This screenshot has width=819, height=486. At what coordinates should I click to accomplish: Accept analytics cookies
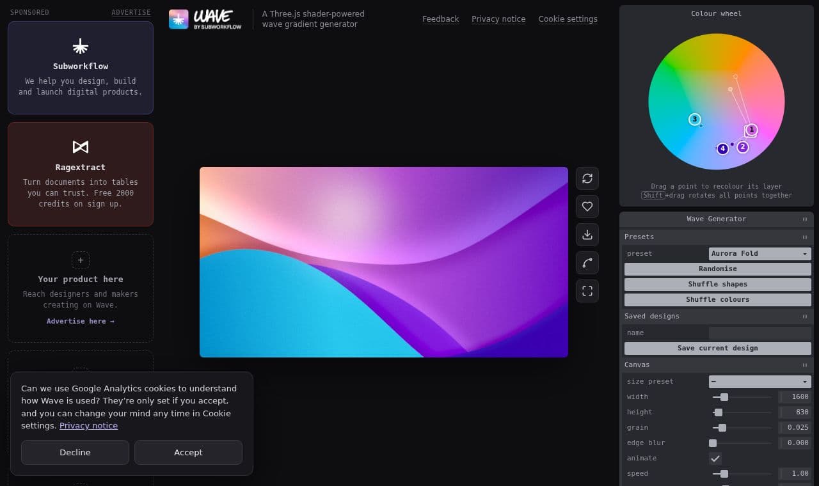pos(188,452)
